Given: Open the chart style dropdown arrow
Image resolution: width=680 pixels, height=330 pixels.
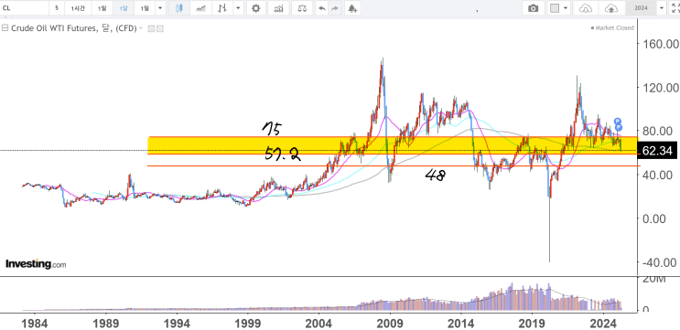Looking at the screenshot, I should (x=238, y=8).
